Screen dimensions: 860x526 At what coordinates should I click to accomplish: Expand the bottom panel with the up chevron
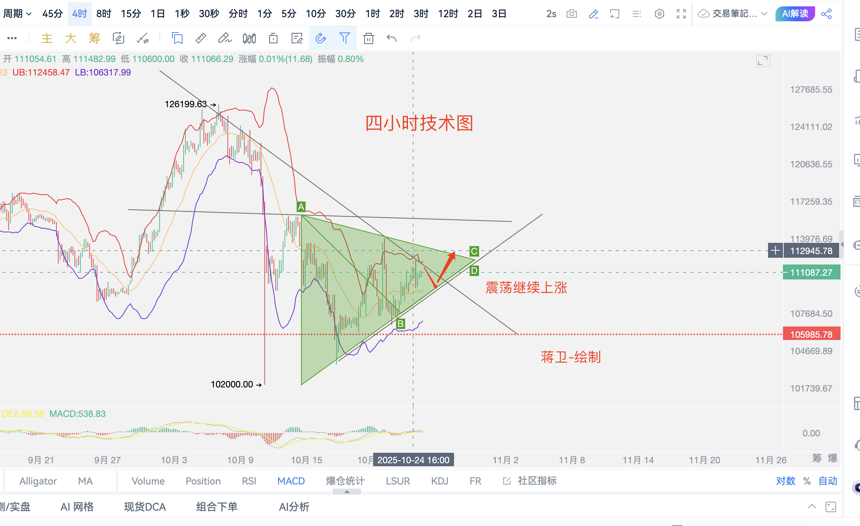click(x=812, y=507)
